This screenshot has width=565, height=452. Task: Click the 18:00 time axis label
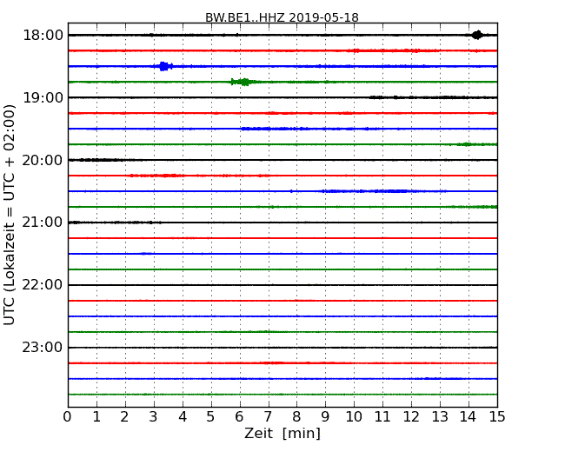pos(43,36)
